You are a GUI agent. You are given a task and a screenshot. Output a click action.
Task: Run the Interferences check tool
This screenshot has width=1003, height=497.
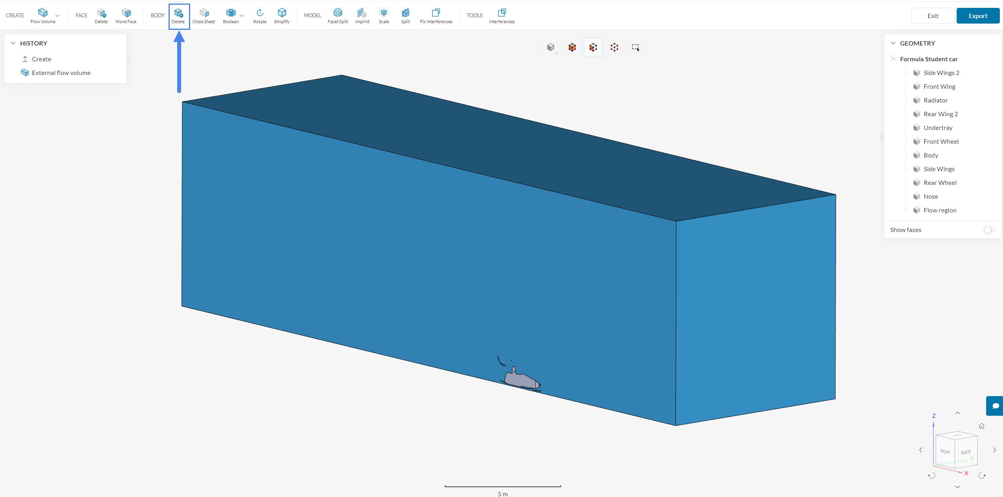click(x=501, y=16)
